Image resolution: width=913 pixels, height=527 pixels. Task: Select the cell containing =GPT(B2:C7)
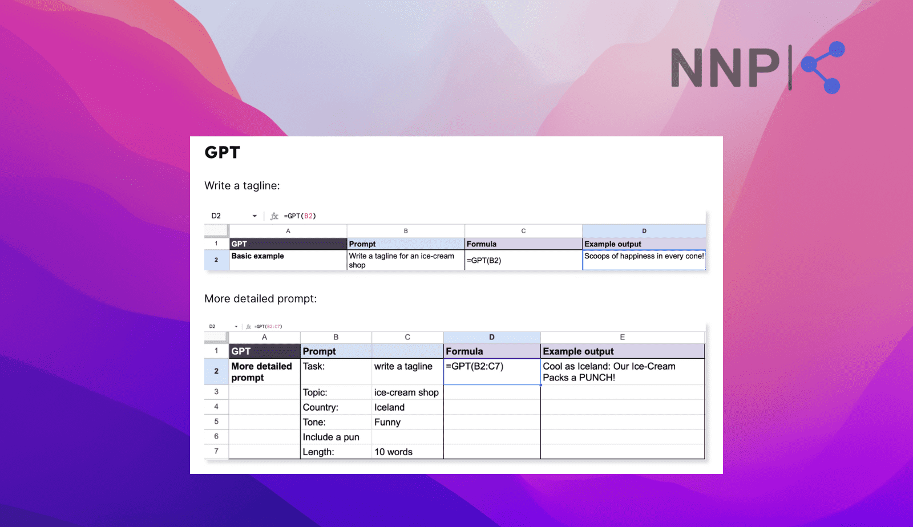pos(492,371)
